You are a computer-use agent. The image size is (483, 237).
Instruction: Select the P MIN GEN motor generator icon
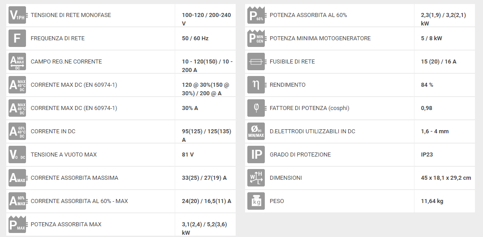tap(256, 38)
